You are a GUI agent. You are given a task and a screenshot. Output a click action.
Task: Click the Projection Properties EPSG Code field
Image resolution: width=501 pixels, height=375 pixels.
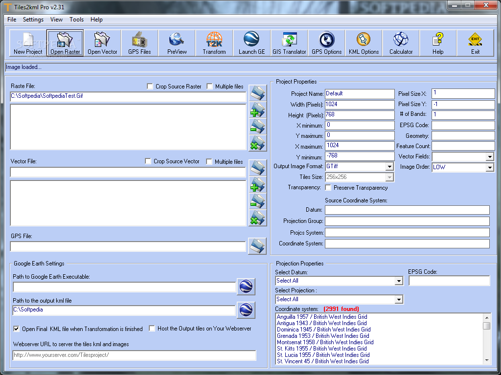[449, 281]
